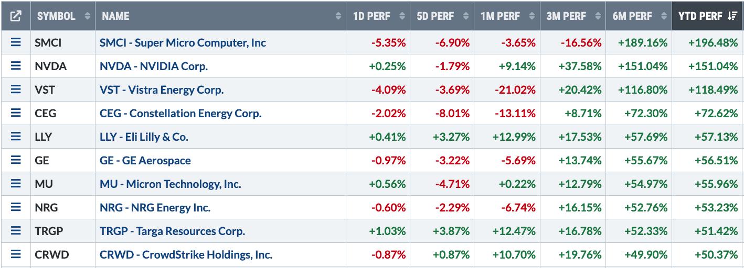The height and width of the screenshot is (268, 744).
Task: Open the row menu icon for SMCI
Action: (16, 42)
